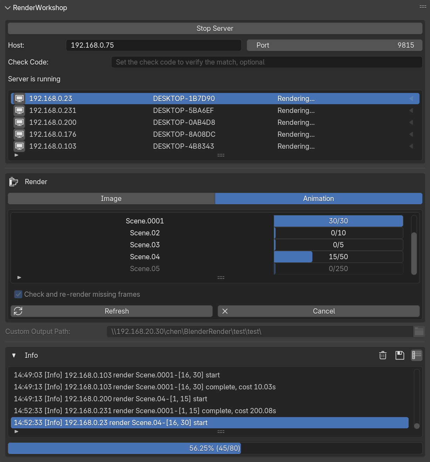430x462 pixels.
Task: Collapse the Info section
Action: 14,355
